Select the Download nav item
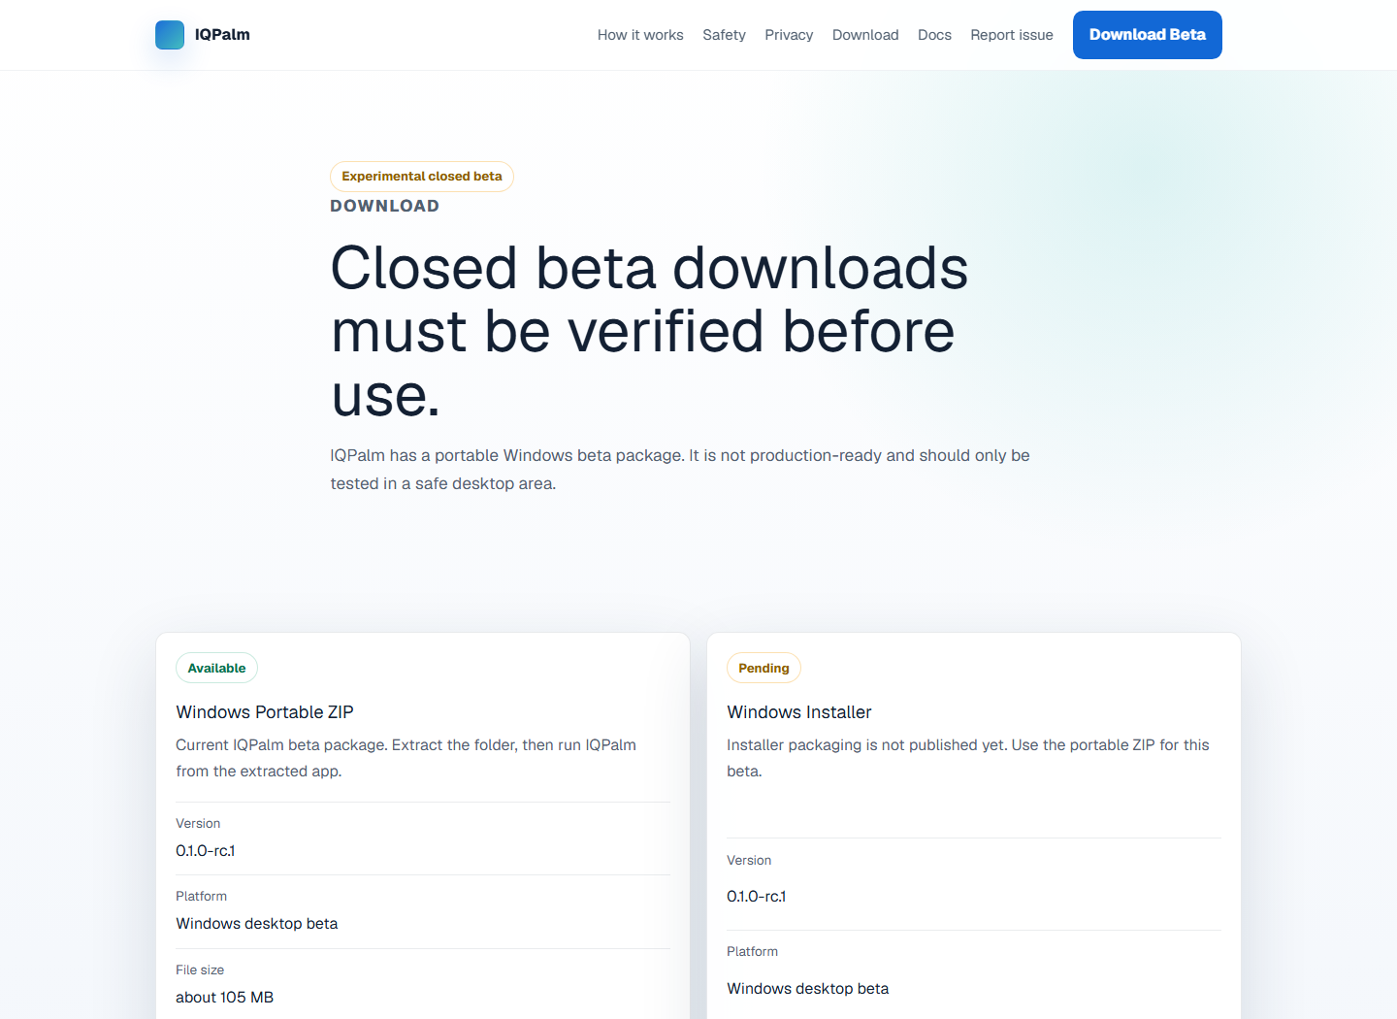Screen dimensions: 1397x1019 click(865, 35)
